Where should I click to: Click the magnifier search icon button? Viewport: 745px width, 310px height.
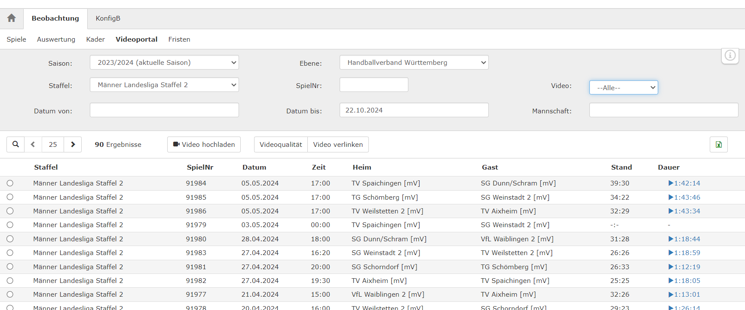[15, 144]
